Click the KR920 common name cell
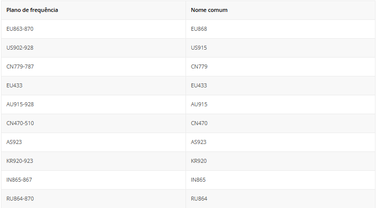The width and height of the screenshot is (376, 208). pyautogui.click(x=199, y=161)
